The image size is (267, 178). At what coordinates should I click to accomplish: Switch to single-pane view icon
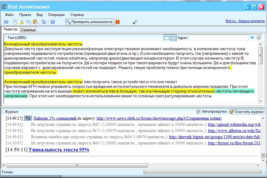167,38
